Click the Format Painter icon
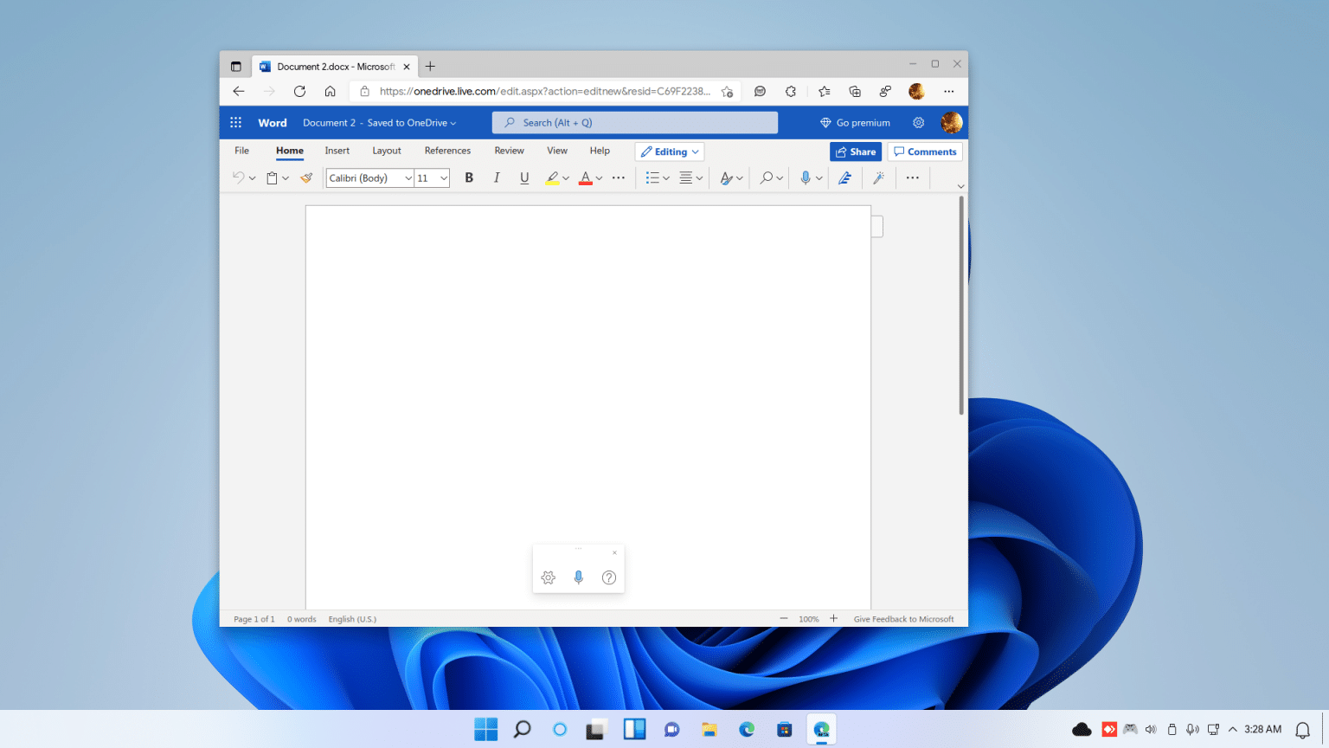Image resolution: width=1329 pixels, height=748 pixels. tap(305, 177)
